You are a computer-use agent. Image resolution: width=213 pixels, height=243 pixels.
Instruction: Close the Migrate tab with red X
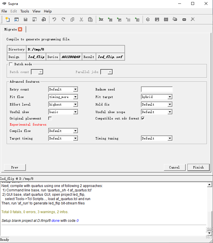(20, 29)
